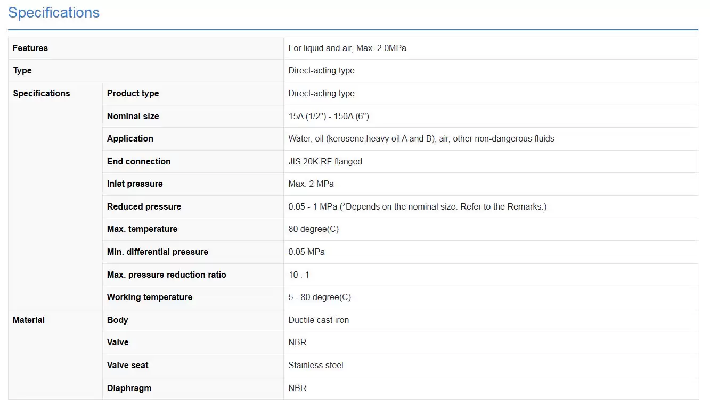Click the 'JIS 20K RF flanged' value
The height and width of the screenshot is (407, 710).
pyautogui.click(x=325, y=161)
